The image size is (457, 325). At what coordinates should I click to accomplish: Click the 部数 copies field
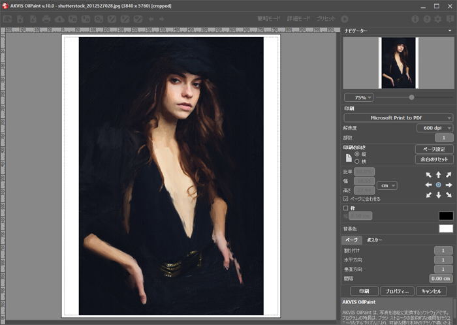(x=444, y=138)
